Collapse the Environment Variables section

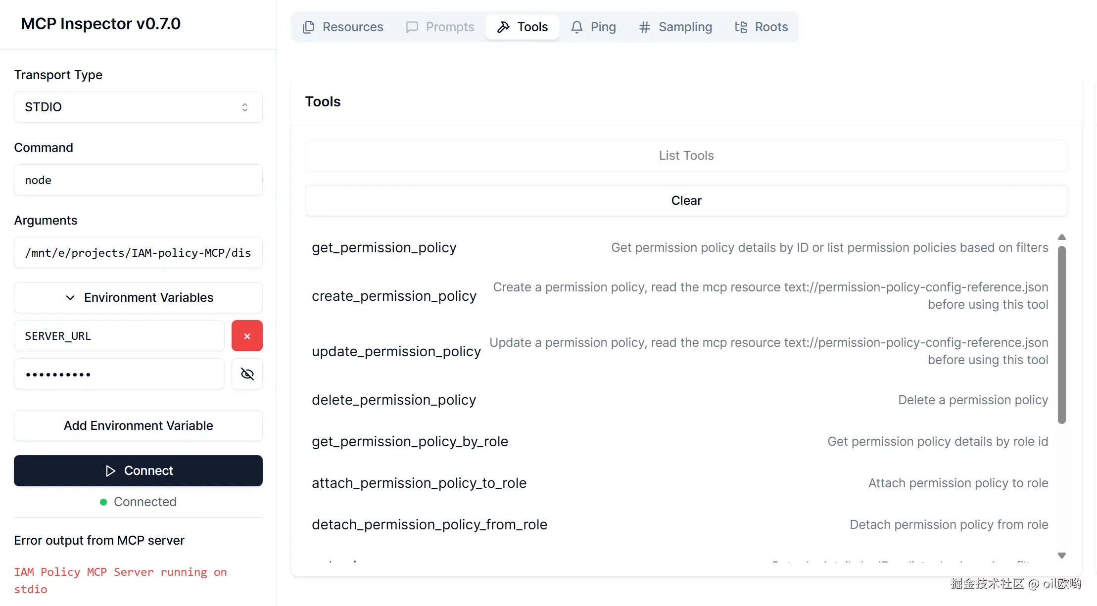click(x=138, y=297)
